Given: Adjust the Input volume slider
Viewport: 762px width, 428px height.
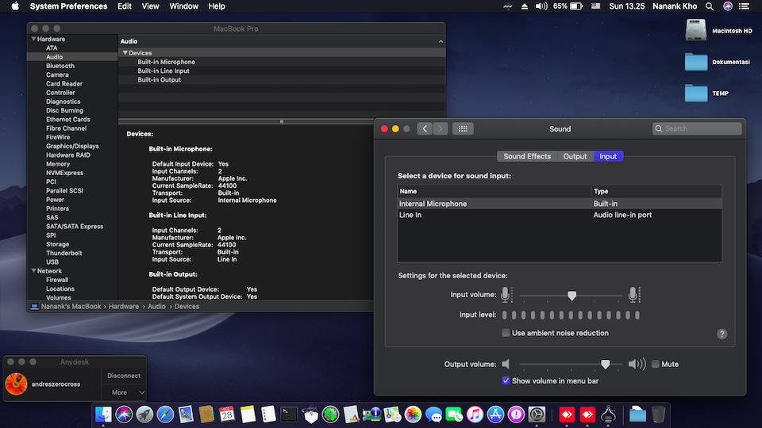Looking at the screenshot, I should click(x=571, y=295).
